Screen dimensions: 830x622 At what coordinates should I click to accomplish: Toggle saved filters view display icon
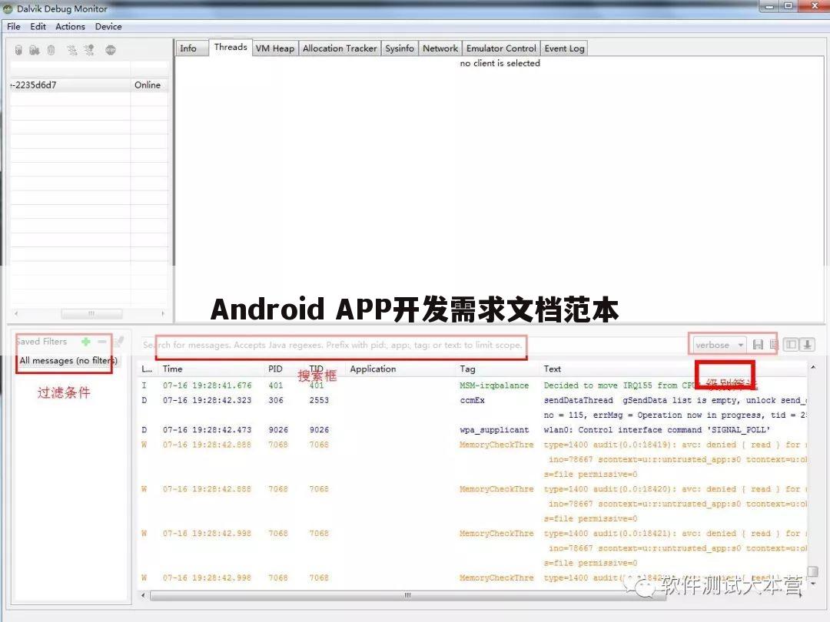[x=791, y=345]
